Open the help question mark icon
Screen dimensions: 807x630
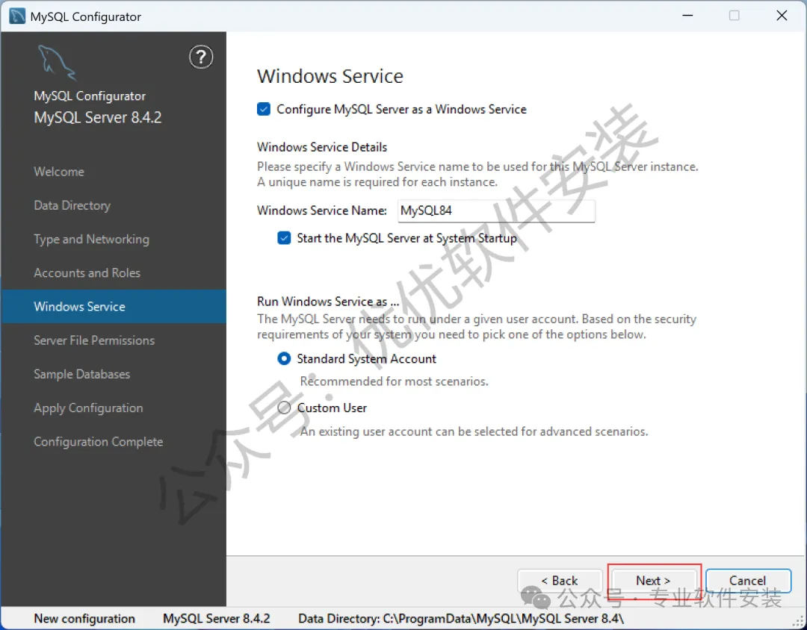201,57
